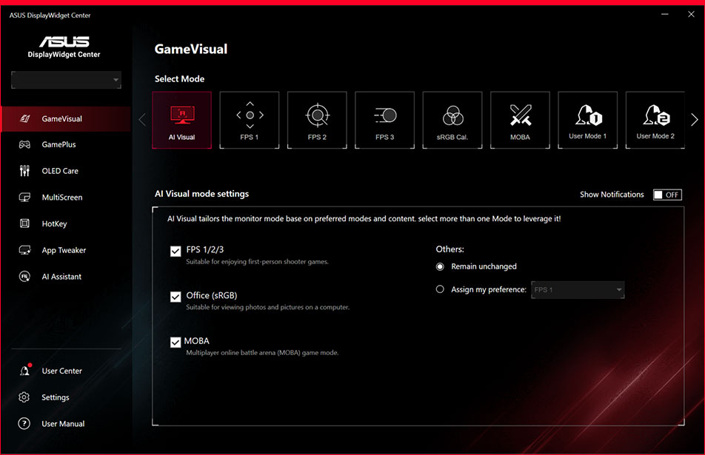Minimize the DisplayWidget Center window
705x455 pixels.
point(665,14)
